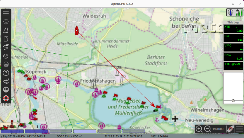Select the rightmost chart bar segment
The width and height of the screenshot is (244, 138).
click(x=133, y=132)
